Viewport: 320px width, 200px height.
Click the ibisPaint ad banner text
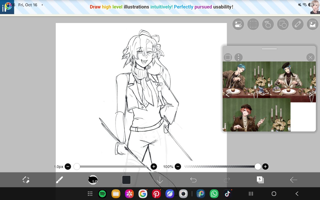[x=162, y=7]
